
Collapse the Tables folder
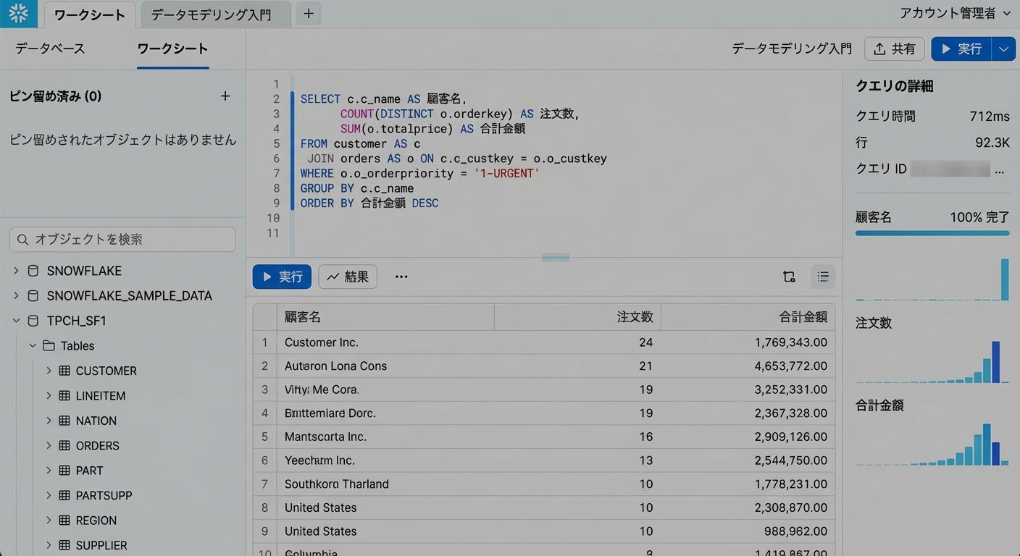pos(33,345)
